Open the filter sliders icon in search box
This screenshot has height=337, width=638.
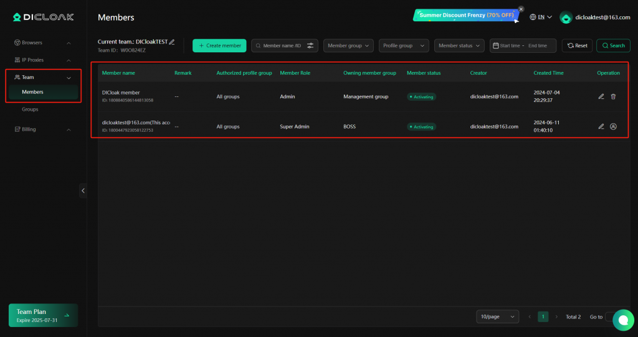(x=310, y=45)
